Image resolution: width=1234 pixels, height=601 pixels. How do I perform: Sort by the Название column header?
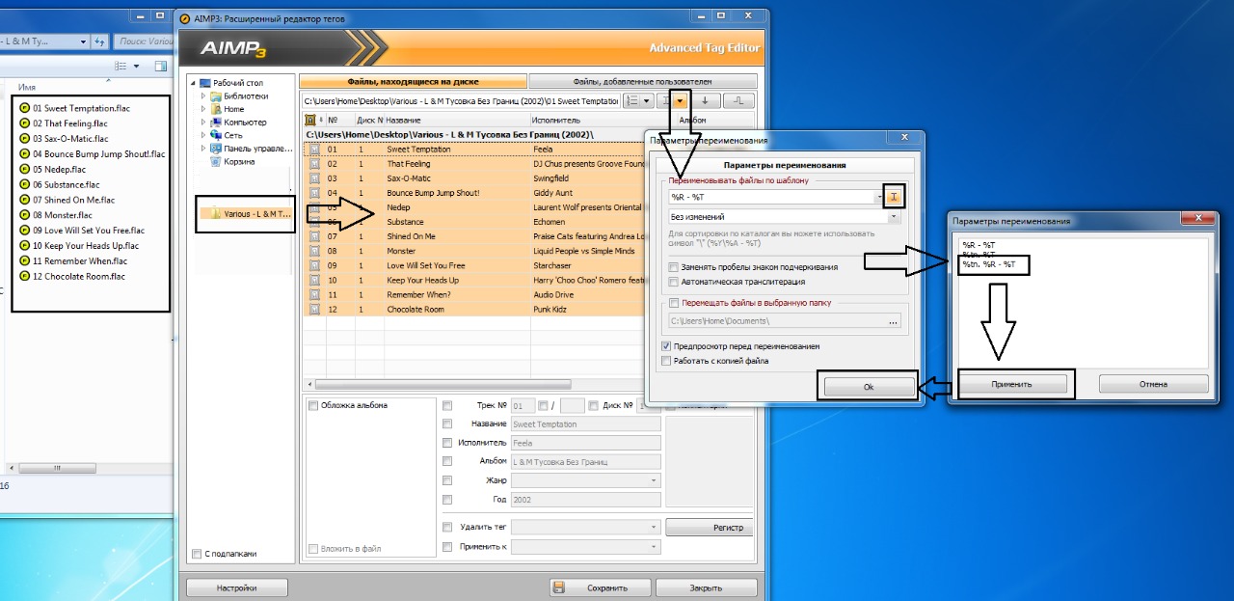coord(458,121)
